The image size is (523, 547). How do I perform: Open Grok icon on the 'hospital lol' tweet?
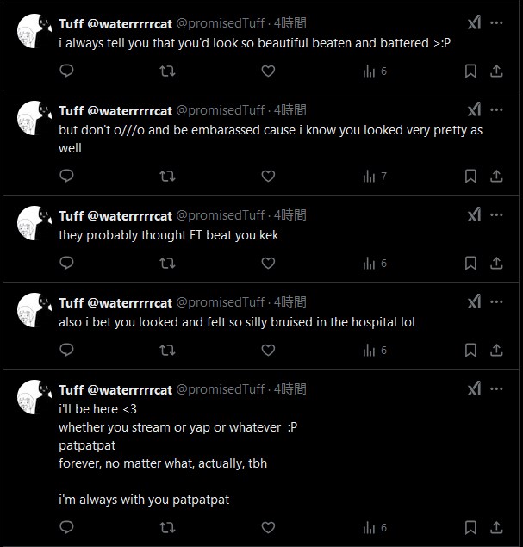[474, 301]
